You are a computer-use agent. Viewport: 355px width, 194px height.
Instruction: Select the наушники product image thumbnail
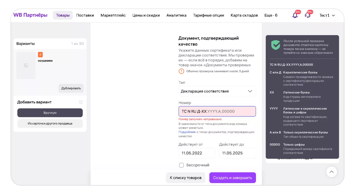26,65
